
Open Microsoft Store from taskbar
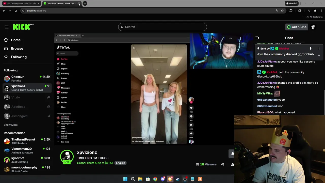click(x=148, y=179)
